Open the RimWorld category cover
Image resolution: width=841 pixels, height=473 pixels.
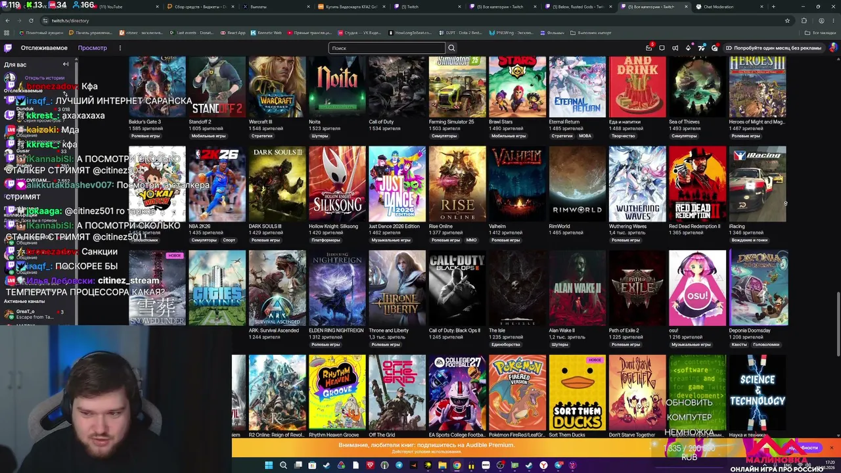[578, 184]
